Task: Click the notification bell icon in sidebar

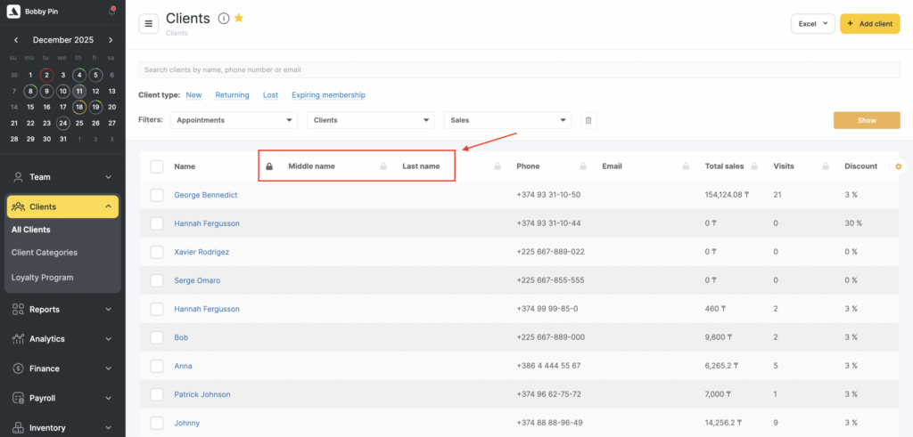Action: pos(111,12)
